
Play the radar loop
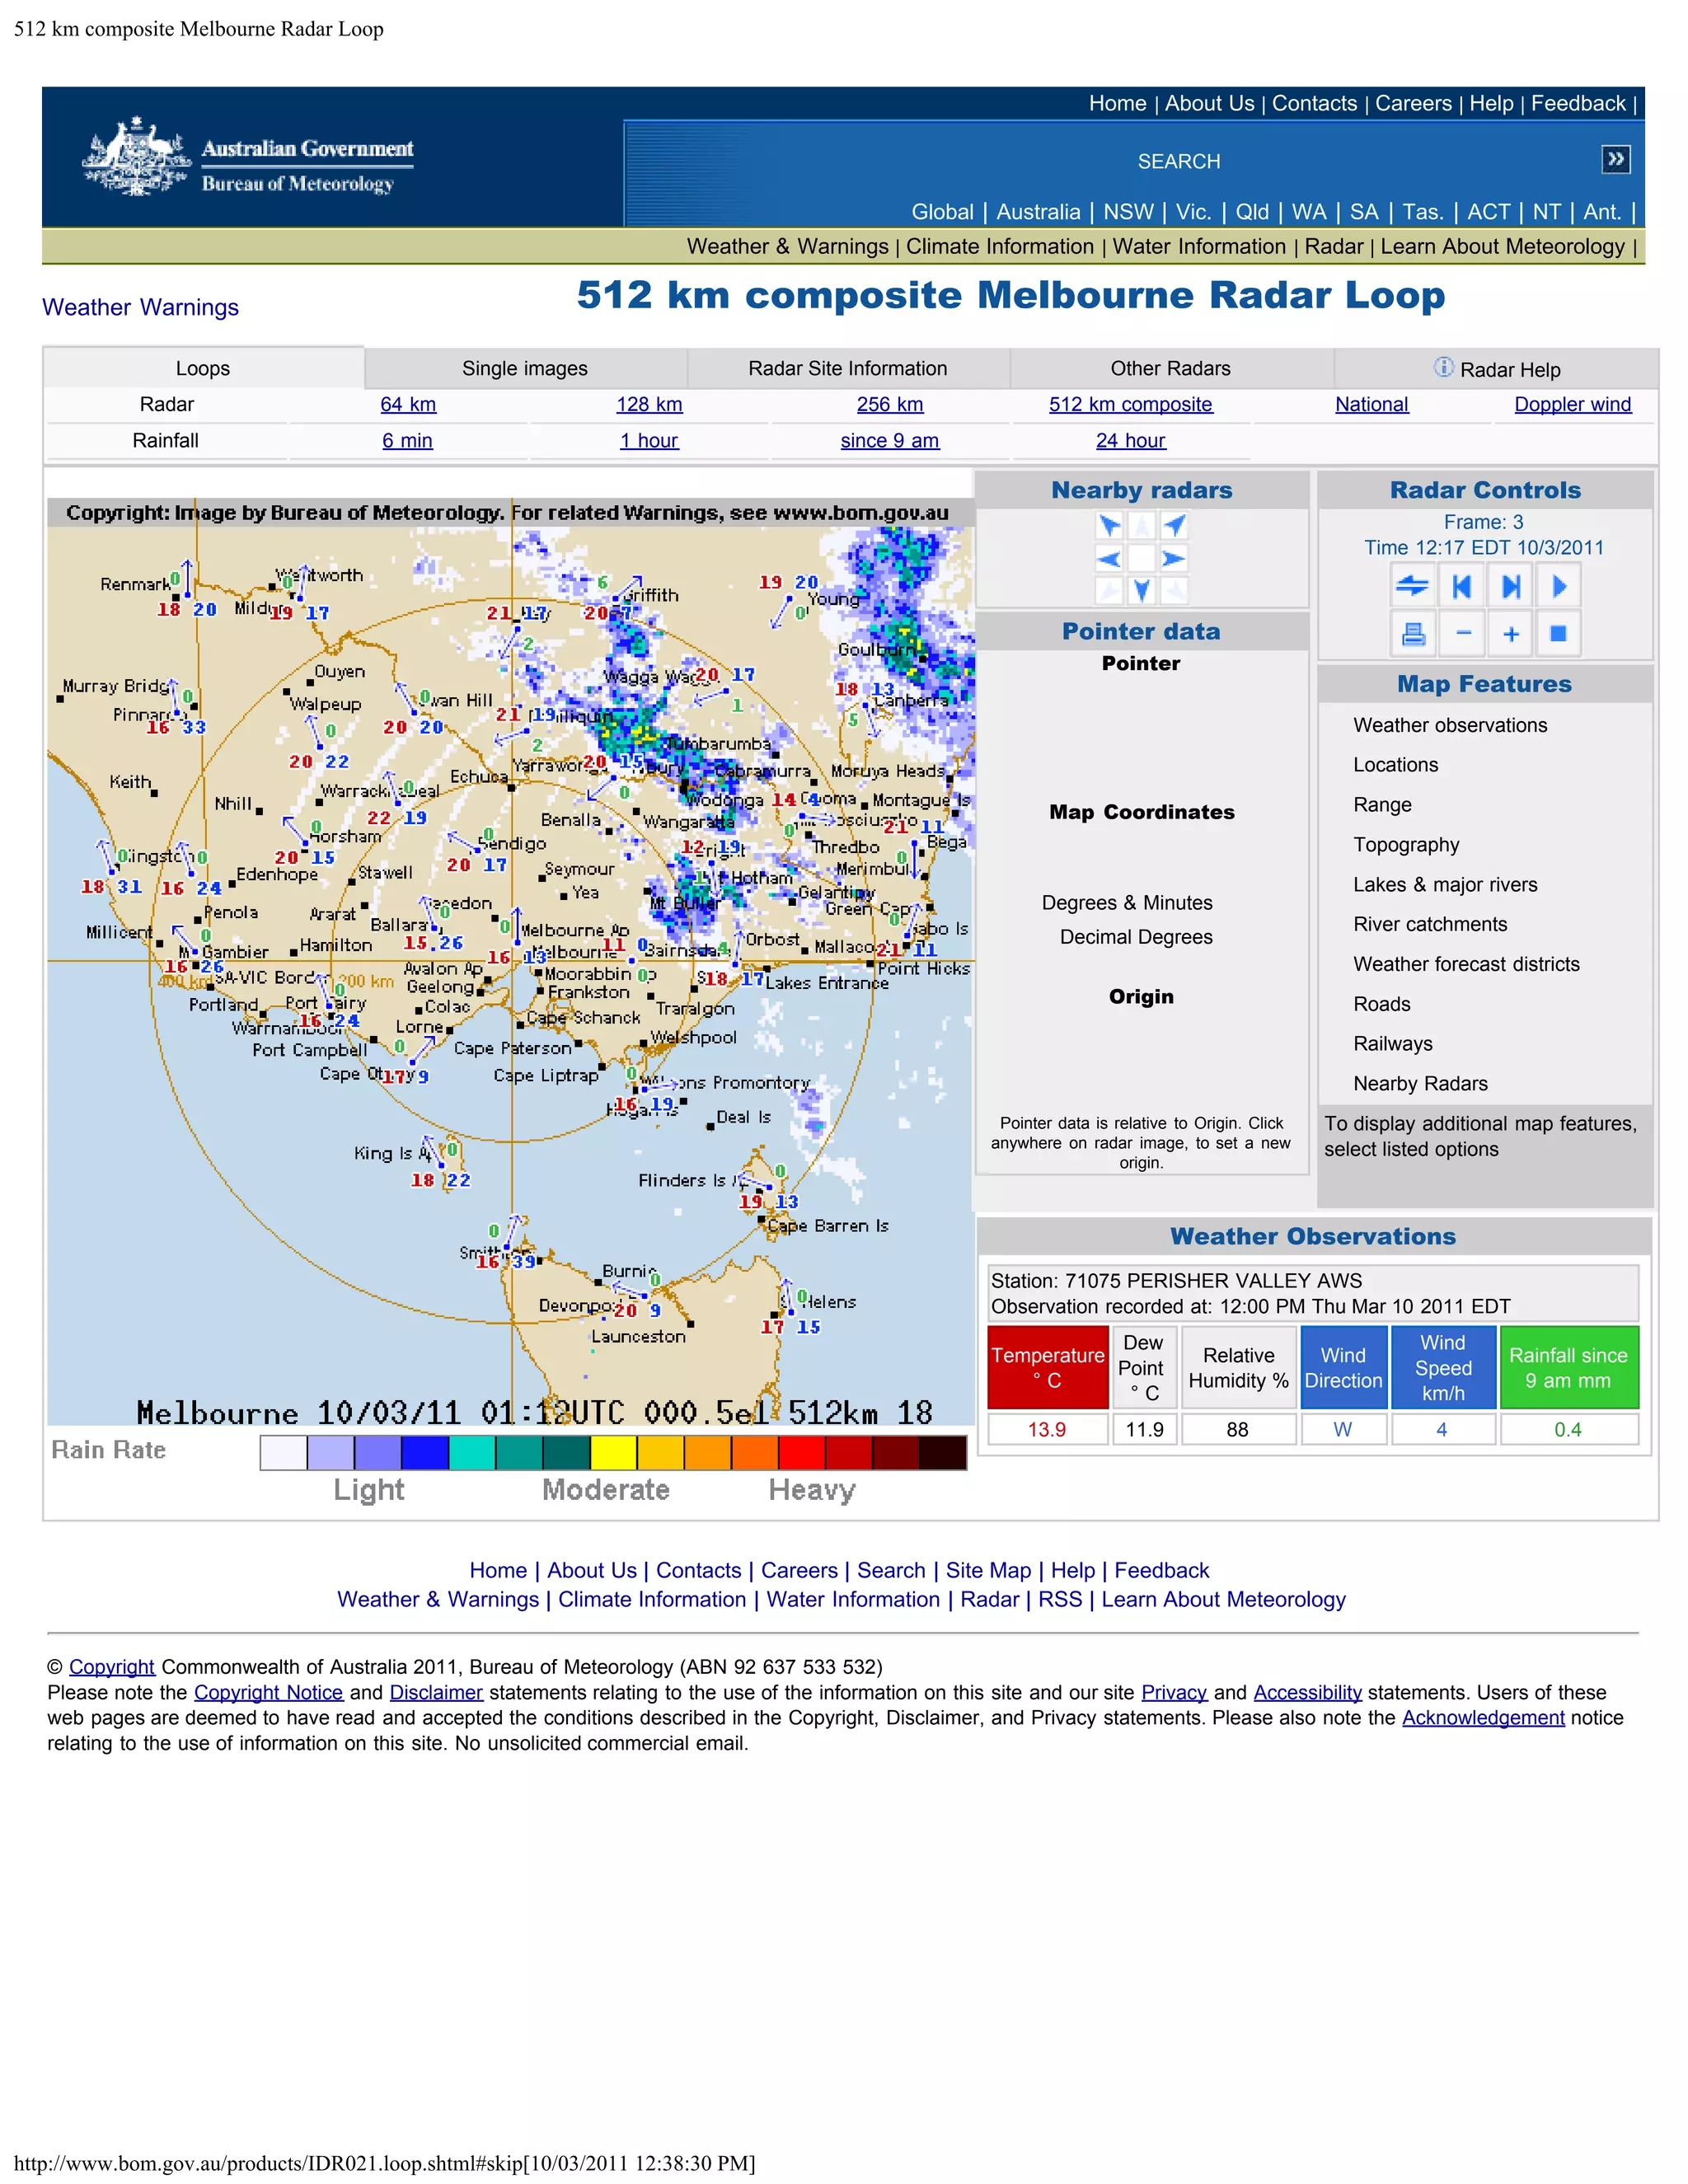[x=1558, y=586]
